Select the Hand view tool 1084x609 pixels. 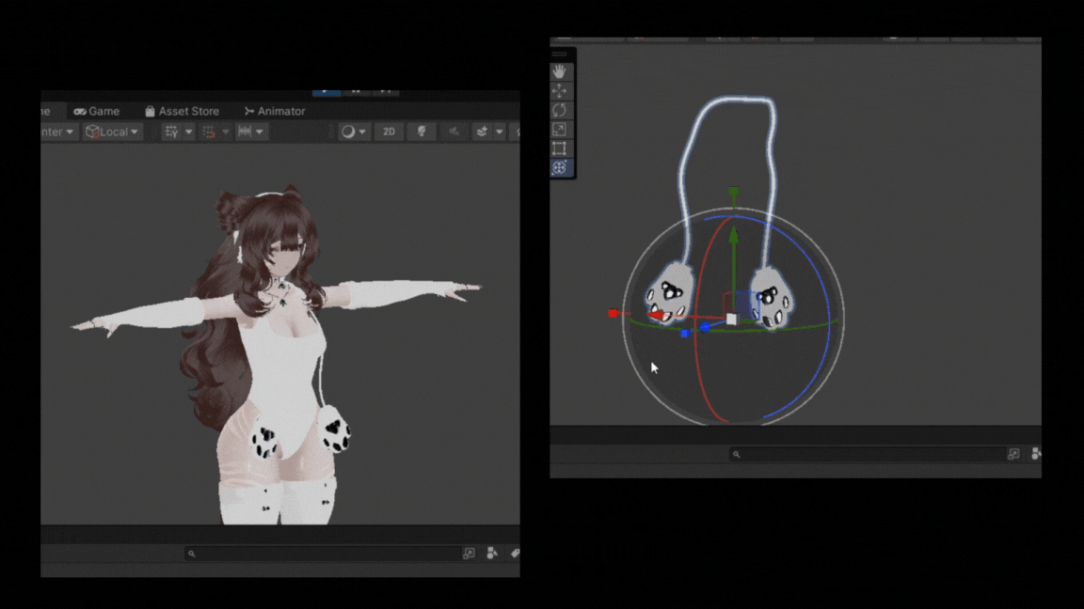(559, 71)
